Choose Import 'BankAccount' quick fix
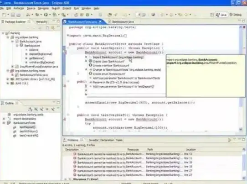 (118, 57)
